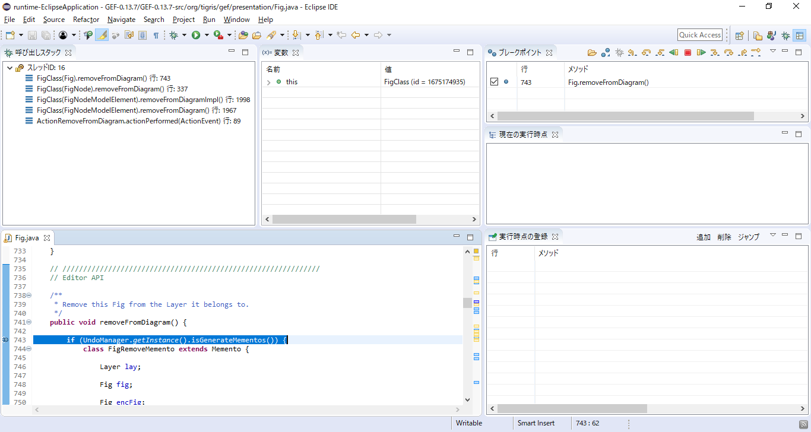Click the red Stop icon in breakpoints toolbar
The width and height of the screenshot is (811, 432).
[x=688, y=52]
